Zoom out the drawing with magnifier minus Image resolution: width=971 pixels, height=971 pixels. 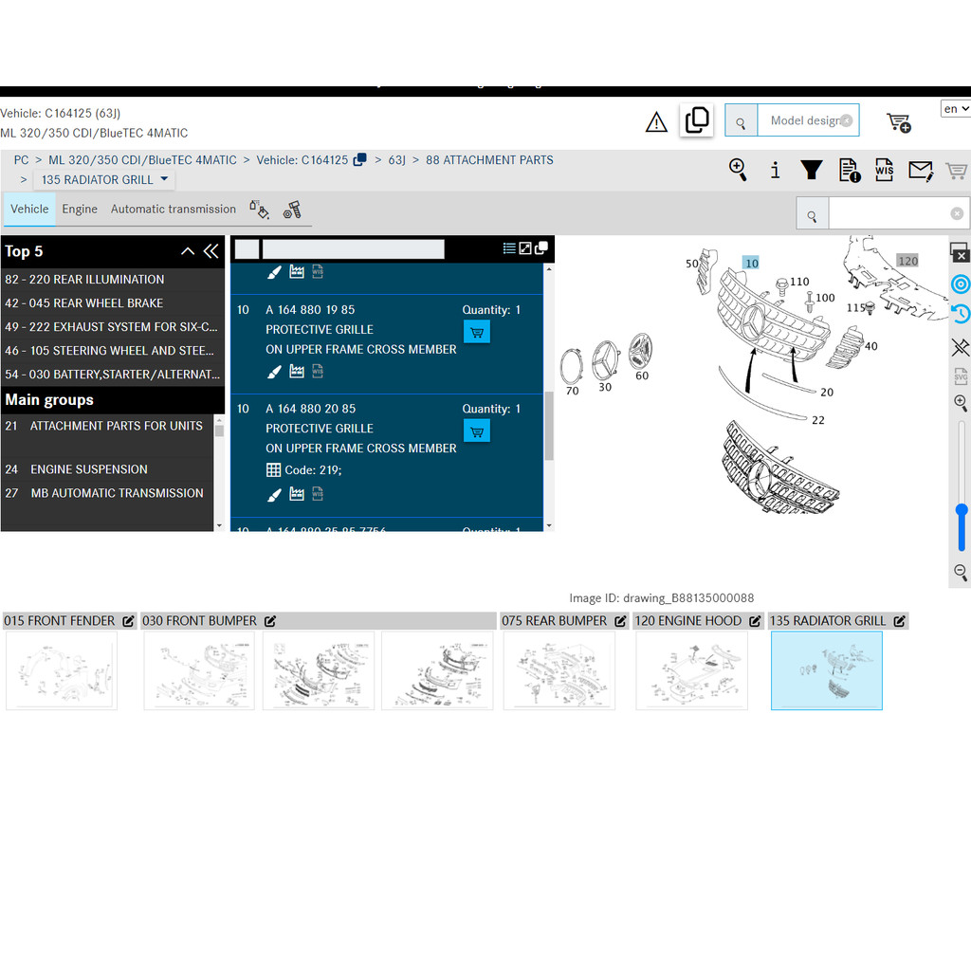click(961, 572)
